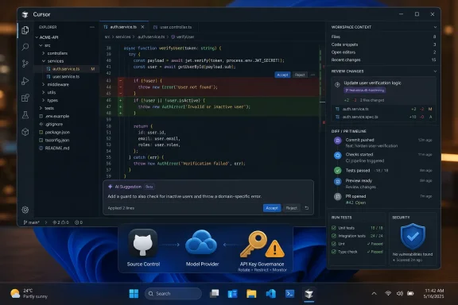Image resolution: width=458 pixels, height=305 pixels.
Task: Click the cube icon in the activity bar
Action: 25,132
